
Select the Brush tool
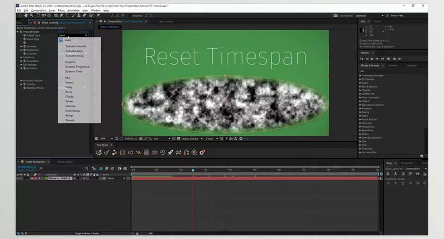(x=74, y=15)
